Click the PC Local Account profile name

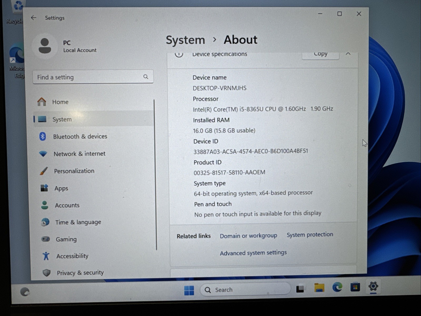80,46
